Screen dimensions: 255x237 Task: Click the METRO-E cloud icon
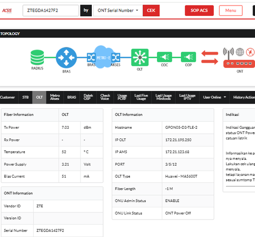[104, 57]
